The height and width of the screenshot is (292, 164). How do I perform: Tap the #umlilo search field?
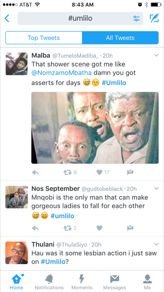coord(80,18)
